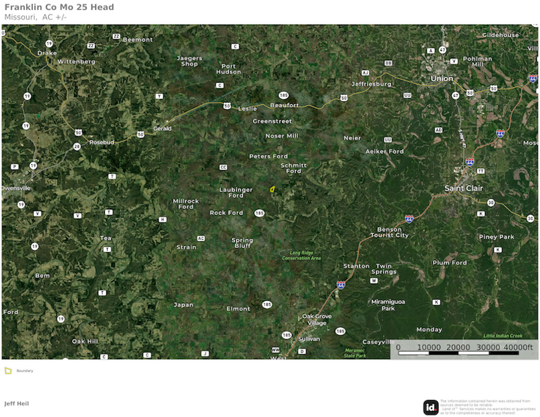Click the Boundary legend icon

(8, 370)
